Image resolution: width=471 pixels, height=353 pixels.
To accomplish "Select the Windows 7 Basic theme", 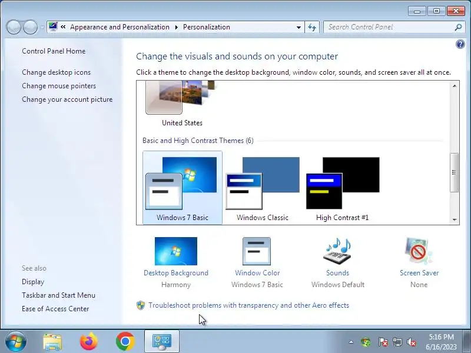I will (183, 188).
